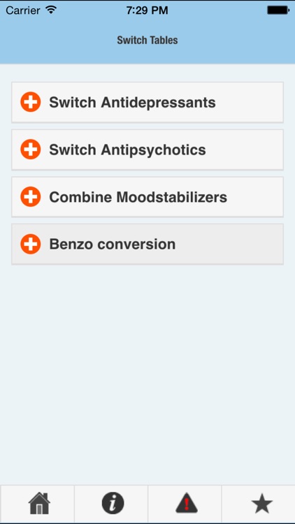This screenshot has height=524, width=295.
Task: Tap orange plus beside Benzo conversion
Action: (x=31, y=245)
